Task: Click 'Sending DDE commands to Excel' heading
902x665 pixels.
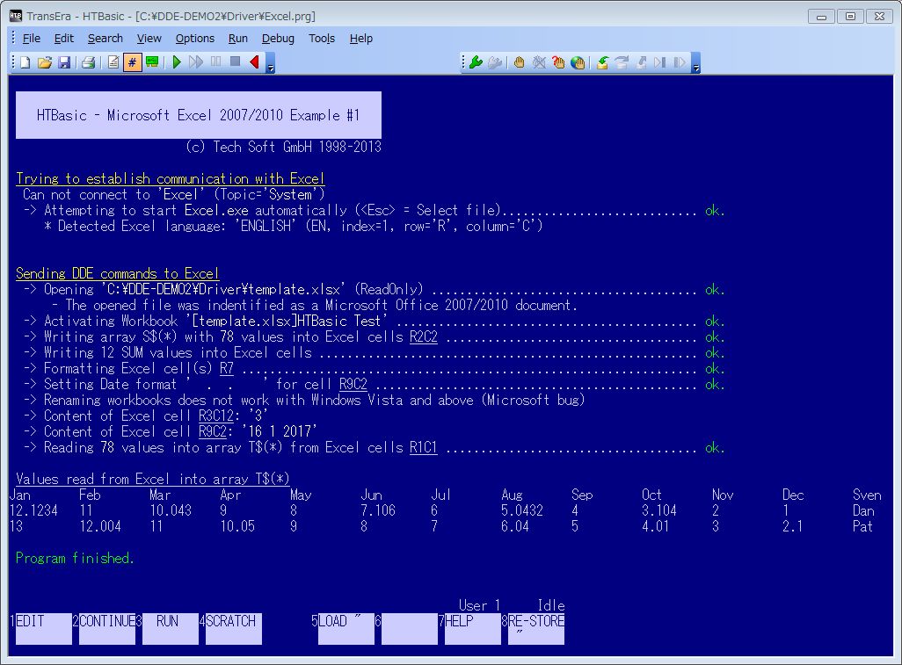Action: click(117, 273)
